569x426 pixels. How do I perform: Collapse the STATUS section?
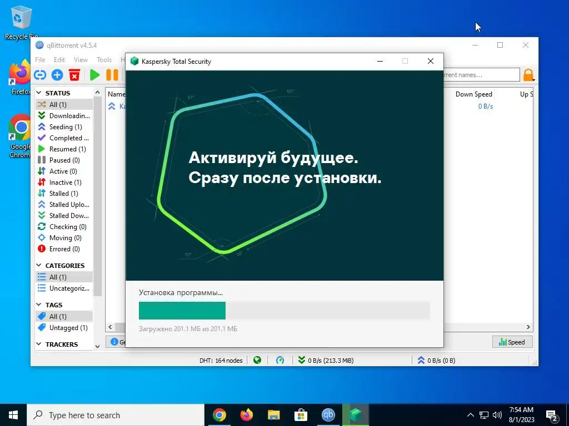39,93
